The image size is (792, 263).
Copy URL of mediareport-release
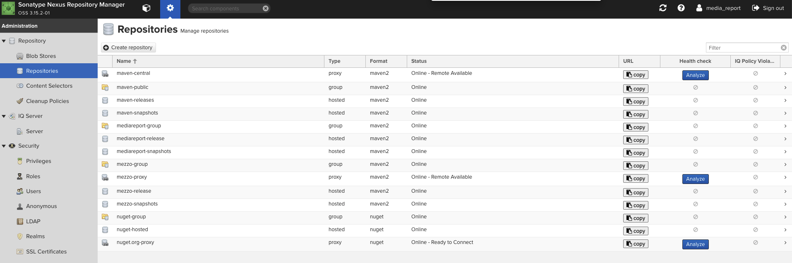click(636, 140)
